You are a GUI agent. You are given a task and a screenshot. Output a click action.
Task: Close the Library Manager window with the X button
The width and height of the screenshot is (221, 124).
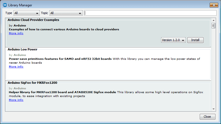click(x=214, y=5)
